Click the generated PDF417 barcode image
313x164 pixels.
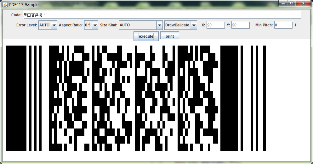point(136,98)
